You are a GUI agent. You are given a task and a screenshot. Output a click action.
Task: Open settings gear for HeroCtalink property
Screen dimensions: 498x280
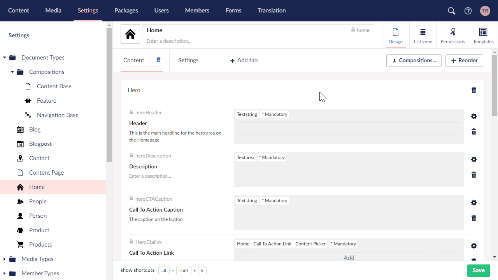pos(474,246)
